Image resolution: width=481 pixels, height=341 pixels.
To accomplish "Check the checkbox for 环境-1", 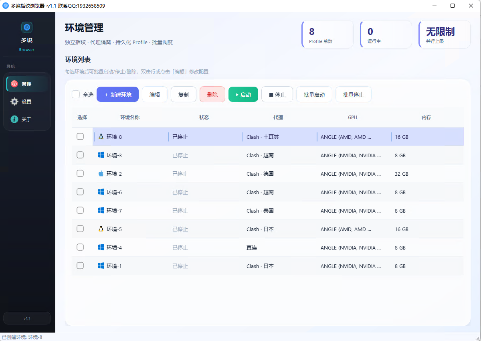I will click(x=80, y=266).
